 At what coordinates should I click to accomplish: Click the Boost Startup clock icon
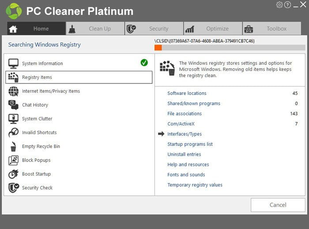pyautogui.click(x=13, y=174)
